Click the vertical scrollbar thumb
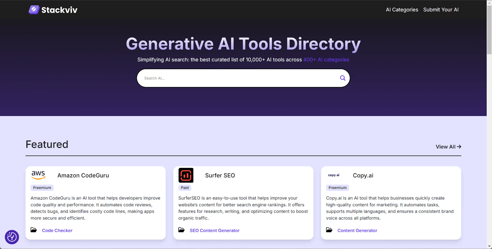The width and height of the screenshot is (492, 249). click(x=489, y=30)
